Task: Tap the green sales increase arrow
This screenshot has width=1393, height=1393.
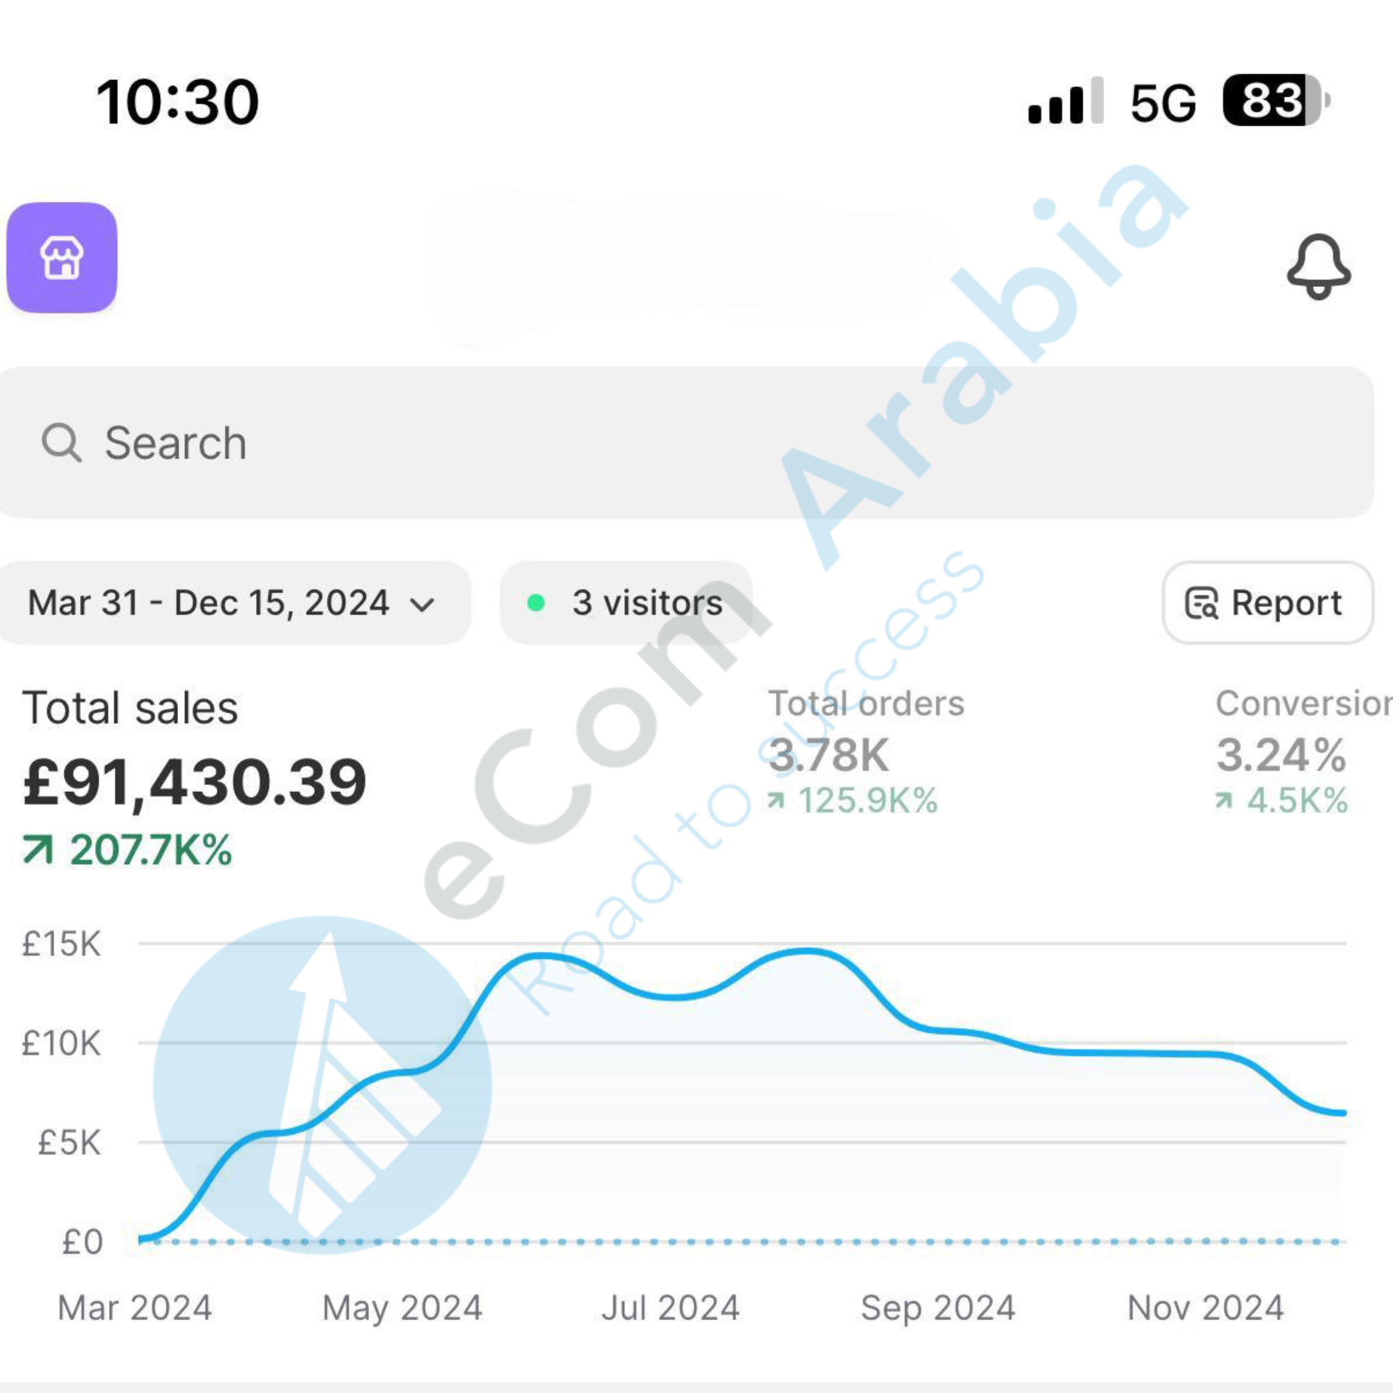Action: click(x=38, y=849)
